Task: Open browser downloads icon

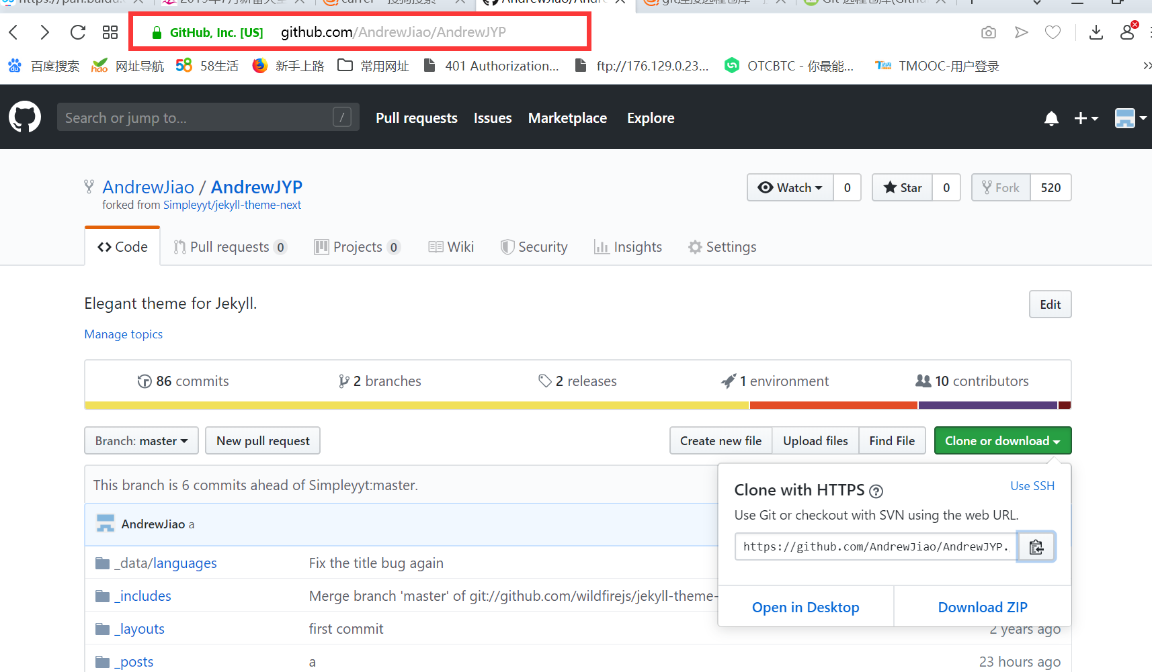Action: [x=1096, y=32]
